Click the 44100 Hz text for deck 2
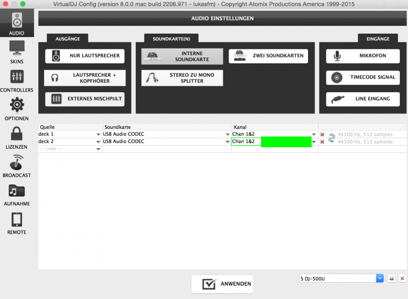 click(x=365, y=142)
